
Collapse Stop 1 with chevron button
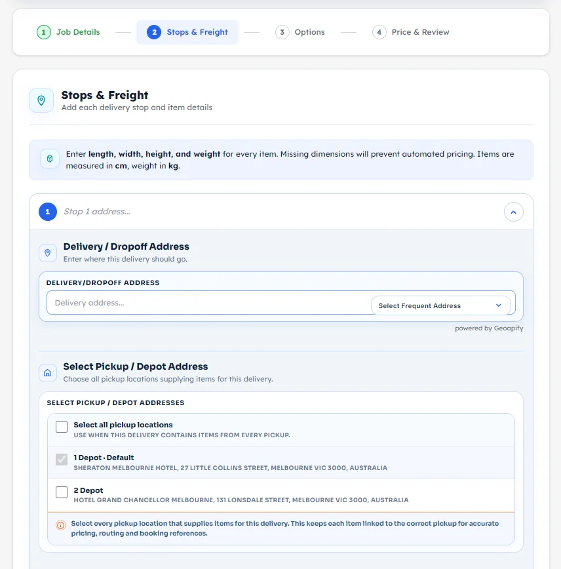pos(513,212)
